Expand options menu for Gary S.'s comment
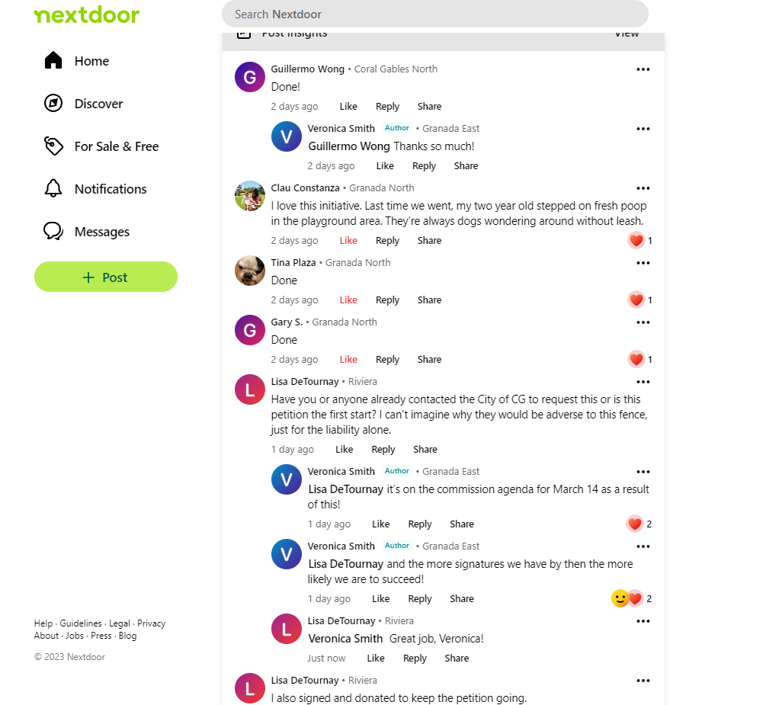This screenshot has width=782, height=705. coord(643,322)
